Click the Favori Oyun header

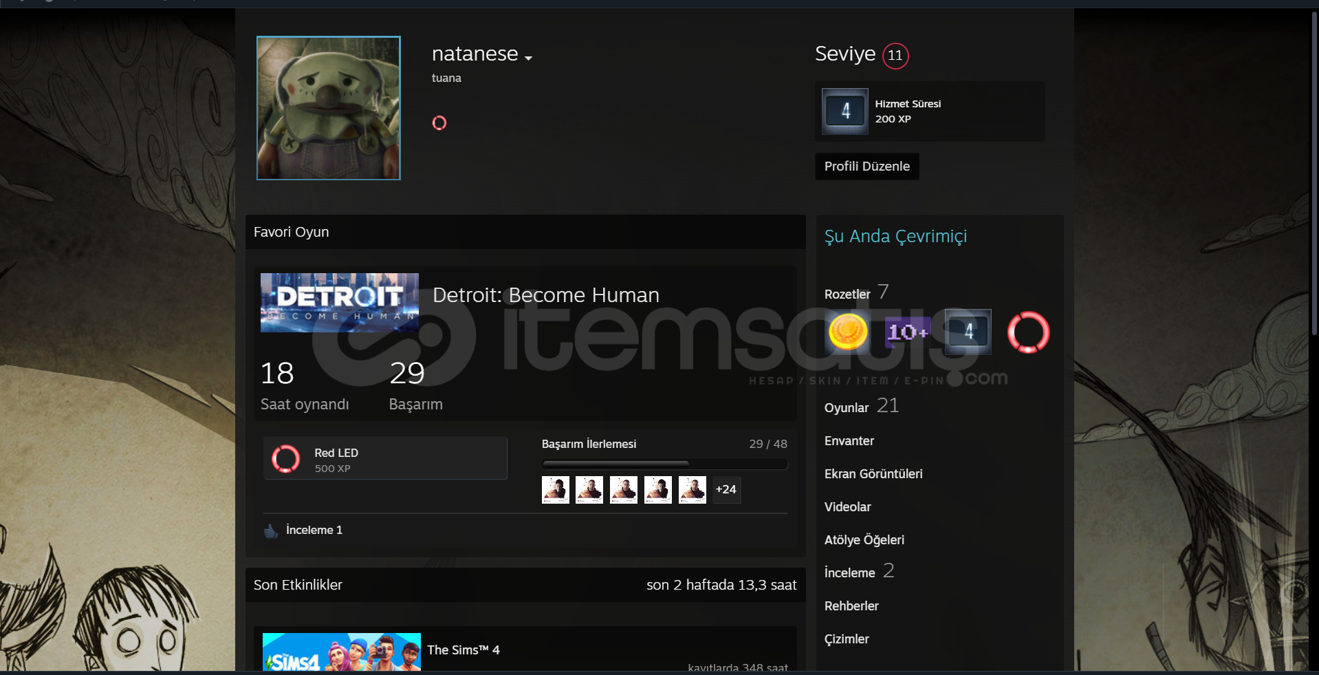(x=291, y=232)
